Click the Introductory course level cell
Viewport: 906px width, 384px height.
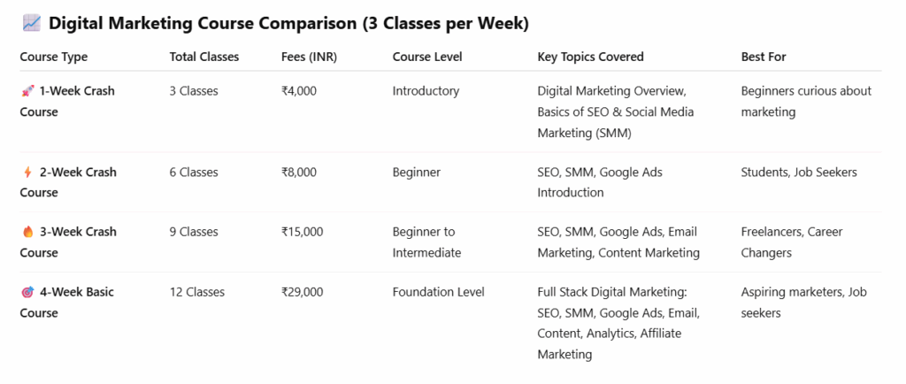(426, 91)
